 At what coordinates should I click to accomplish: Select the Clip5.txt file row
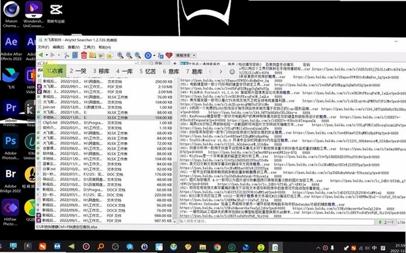pyautogui.click(x=105, y=122)
